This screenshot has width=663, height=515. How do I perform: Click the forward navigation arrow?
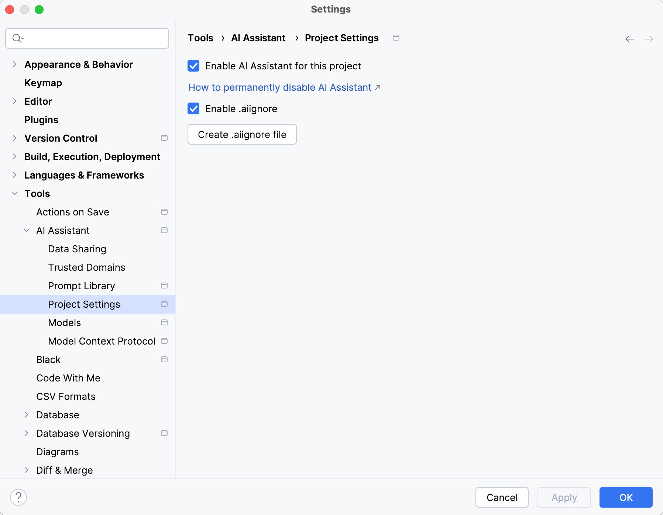tap(649, 39)
